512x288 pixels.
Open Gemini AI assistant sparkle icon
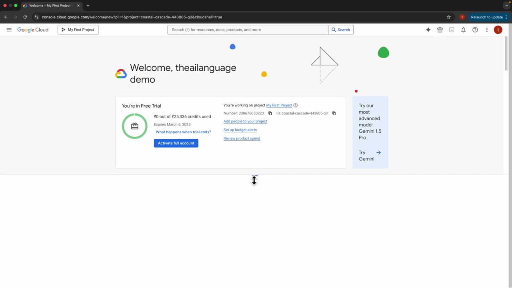[428, 30]
